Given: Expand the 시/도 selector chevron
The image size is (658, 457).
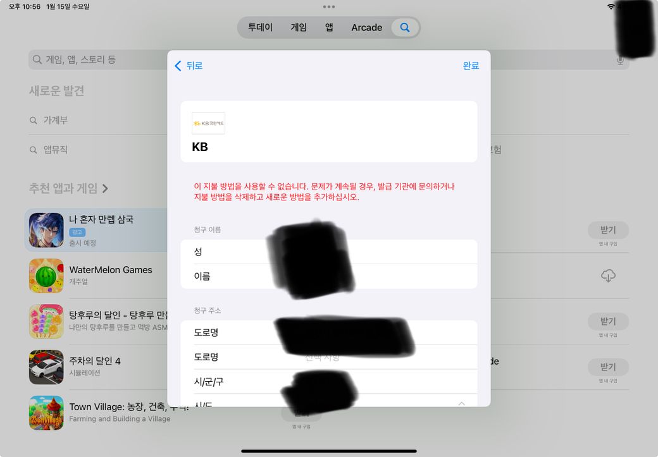Looking at the screenshot, I should (461, 403).
